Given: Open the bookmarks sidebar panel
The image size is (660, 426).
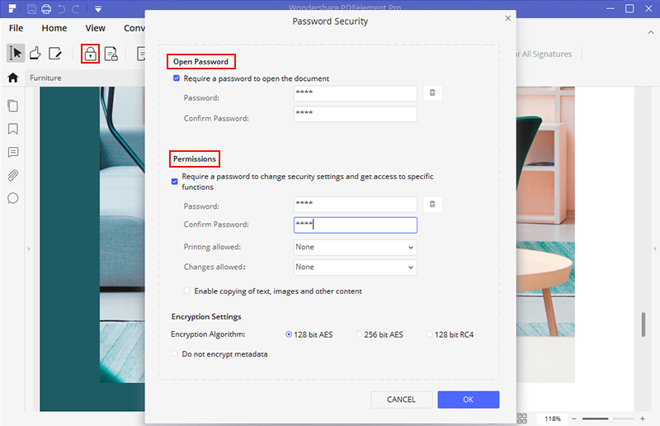Looking at the screenshot, I should pos(13,129).
